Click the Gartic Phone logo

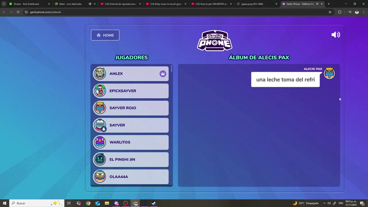(x=214, y=41)
